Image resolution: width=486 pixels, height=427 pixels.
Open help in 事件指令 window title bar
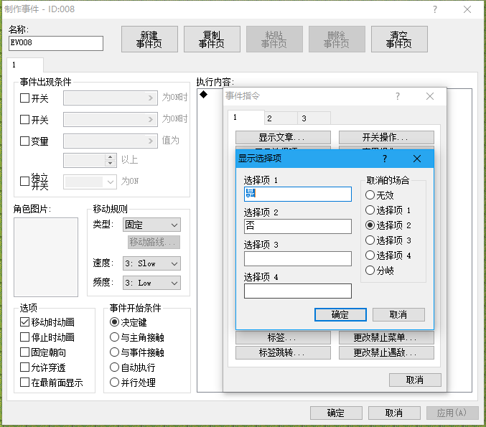(x=398, y=96)
